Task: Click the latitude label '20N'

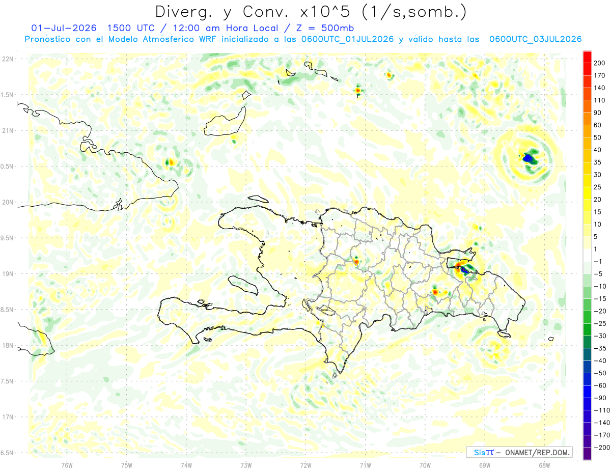Action: click(8, 202)
